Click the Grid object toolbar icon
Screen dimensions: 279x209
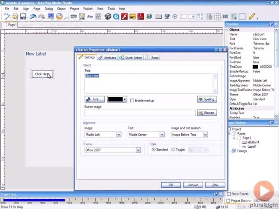pos(218,16)
